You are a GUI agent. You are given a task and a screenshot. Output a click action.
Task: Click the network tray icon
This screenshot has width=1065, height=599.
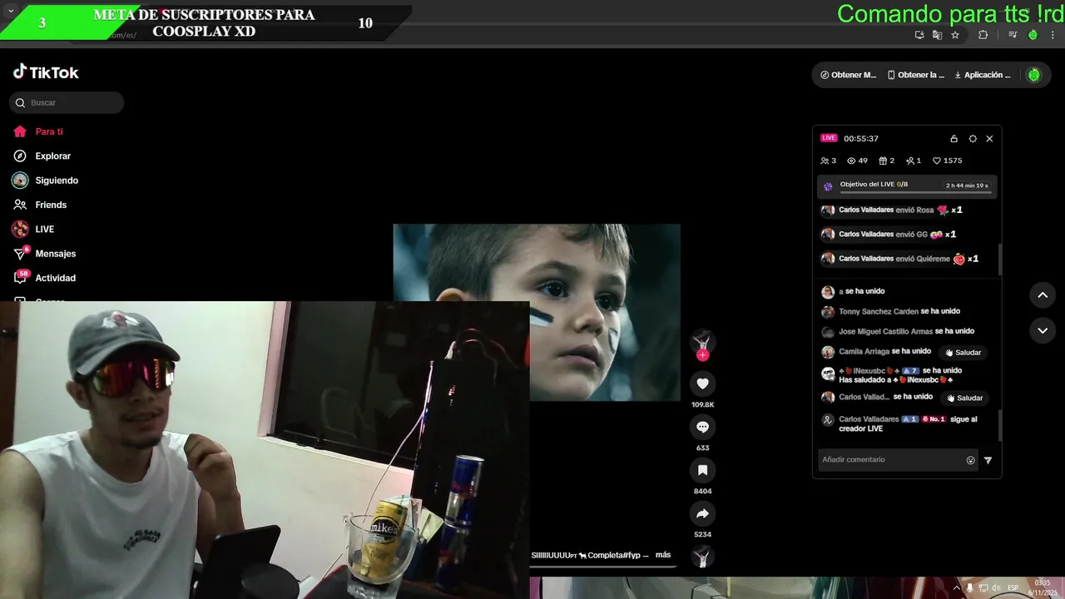[x=983, y=588]
